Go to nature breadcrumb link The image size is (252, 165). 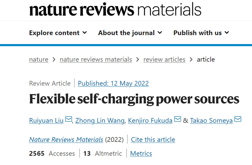[39, 59]
